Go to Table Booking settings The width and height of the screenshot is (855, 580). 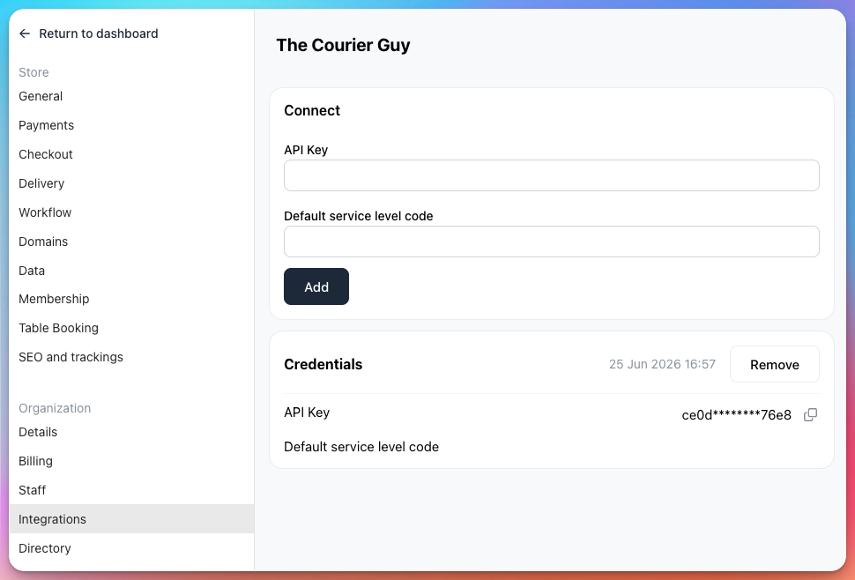coord(58,328)
